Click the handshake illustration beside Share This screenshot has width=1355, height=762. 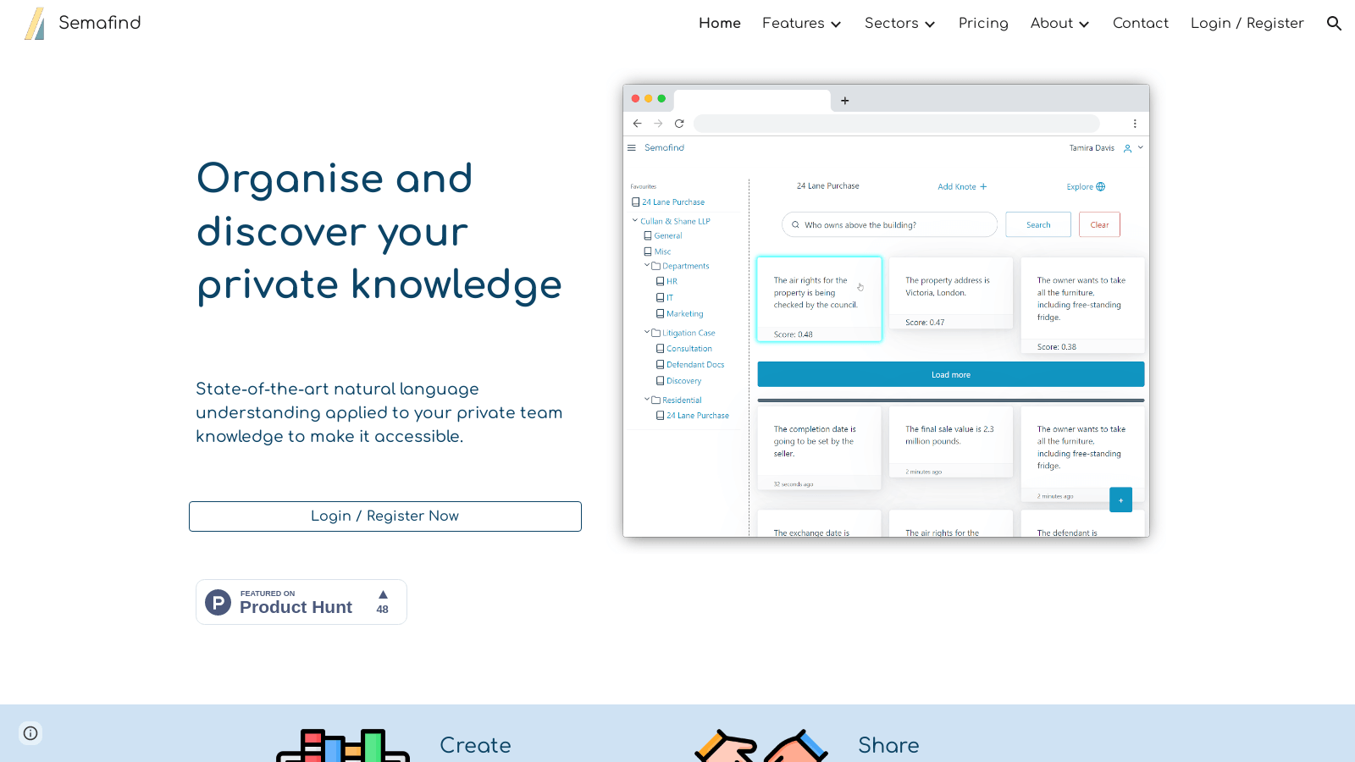[x=760, y=745]
